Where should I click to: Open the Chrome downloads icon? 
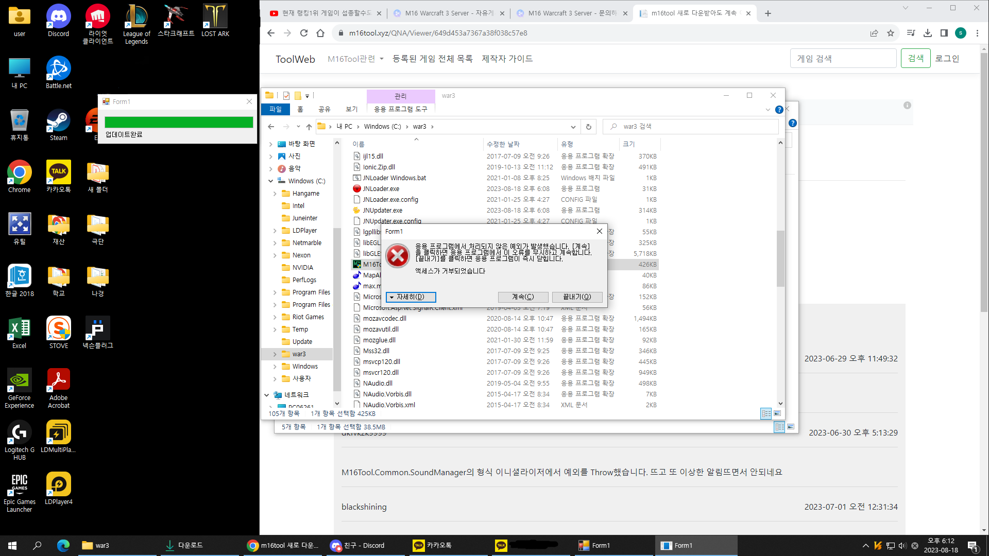(x=928, y=33)
